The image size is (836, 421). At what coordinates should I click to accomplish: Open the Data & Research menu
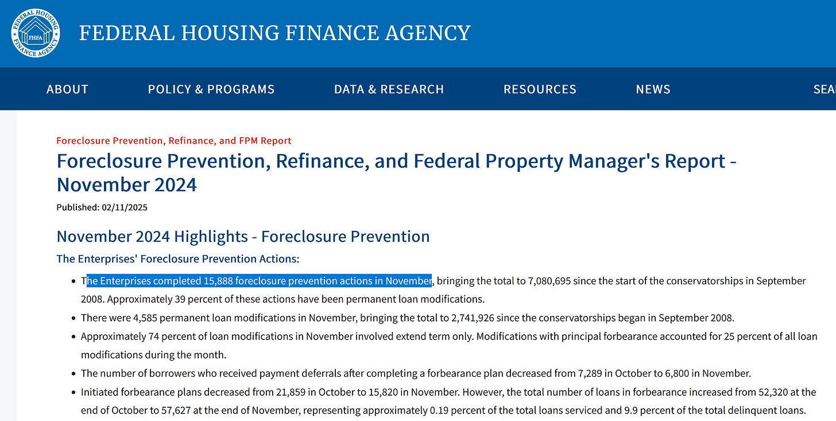389,89
